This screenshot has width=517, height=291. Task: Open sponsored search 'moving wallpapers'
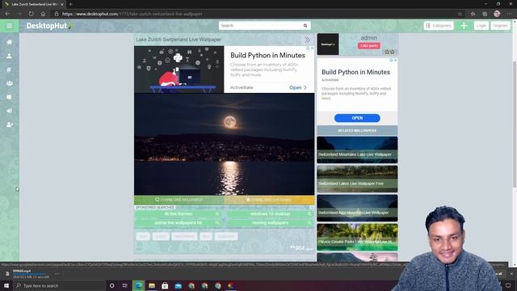point(270,223)
